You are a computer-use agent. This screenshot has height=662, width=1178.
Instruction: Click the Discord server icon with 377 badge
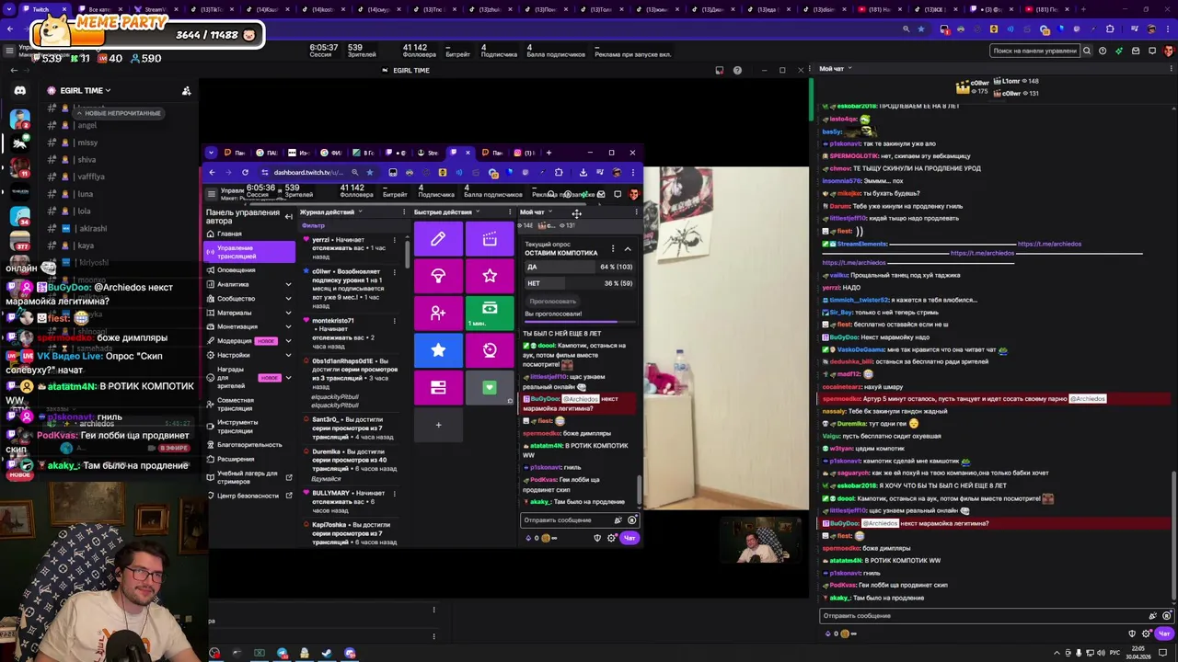pos(19,242)
